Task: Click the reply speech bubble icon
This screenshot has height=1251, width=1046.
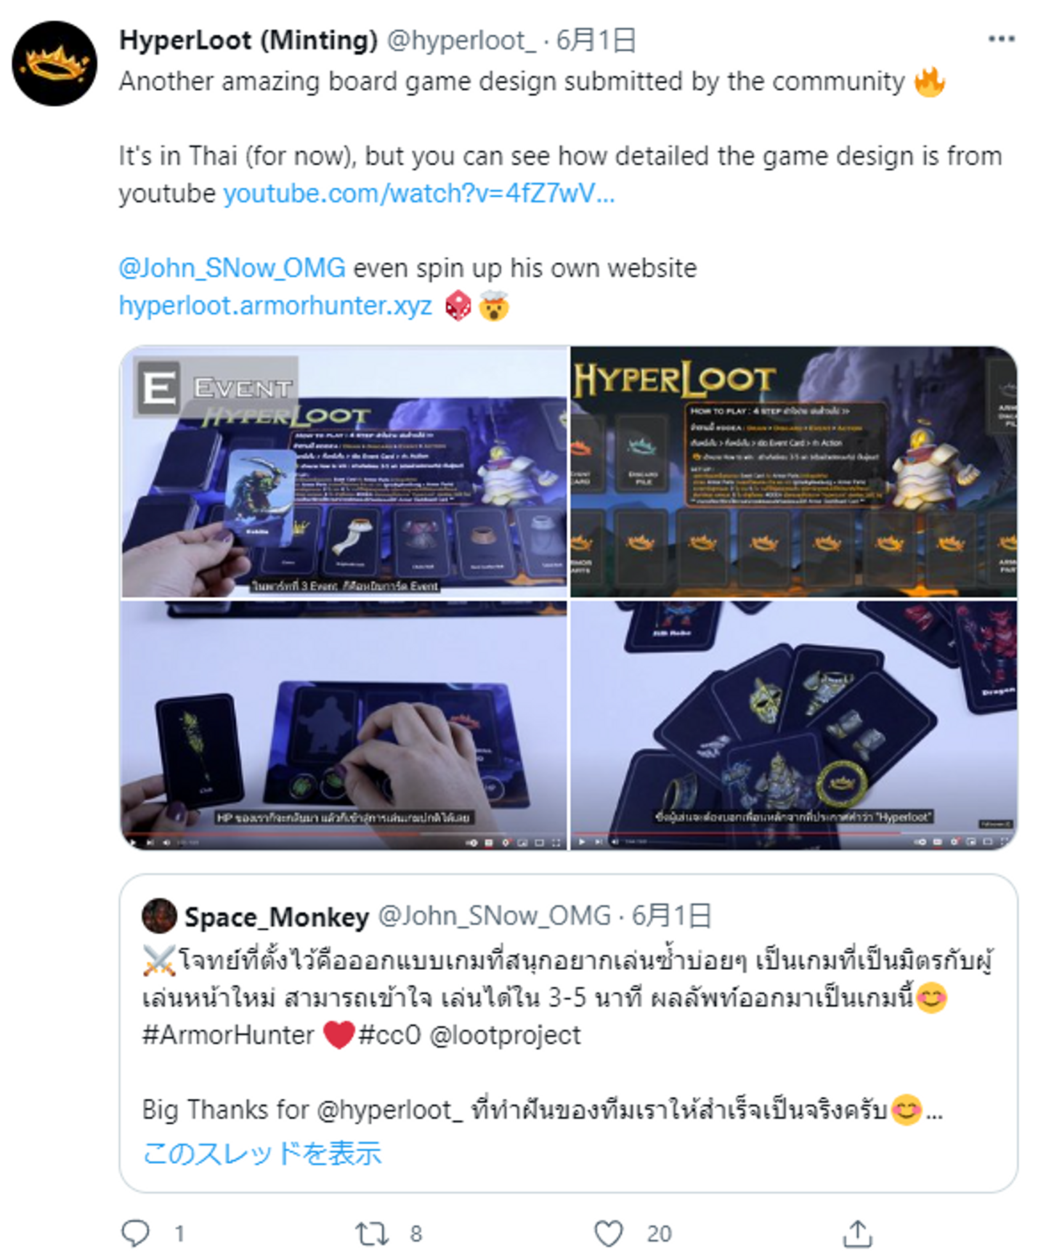Action: point(136,1233)
